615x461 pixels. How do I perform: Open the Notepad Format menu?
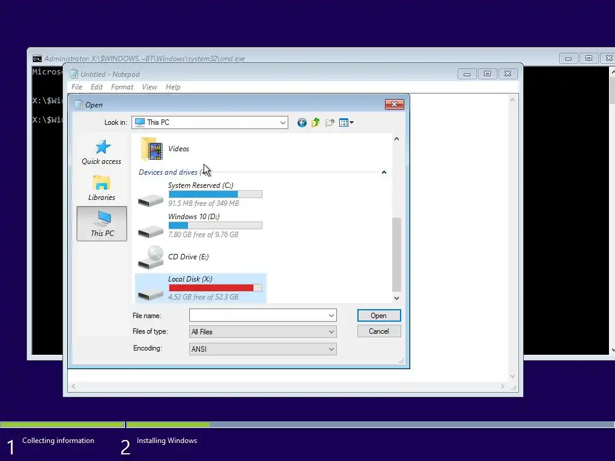[x=122, y=87]
